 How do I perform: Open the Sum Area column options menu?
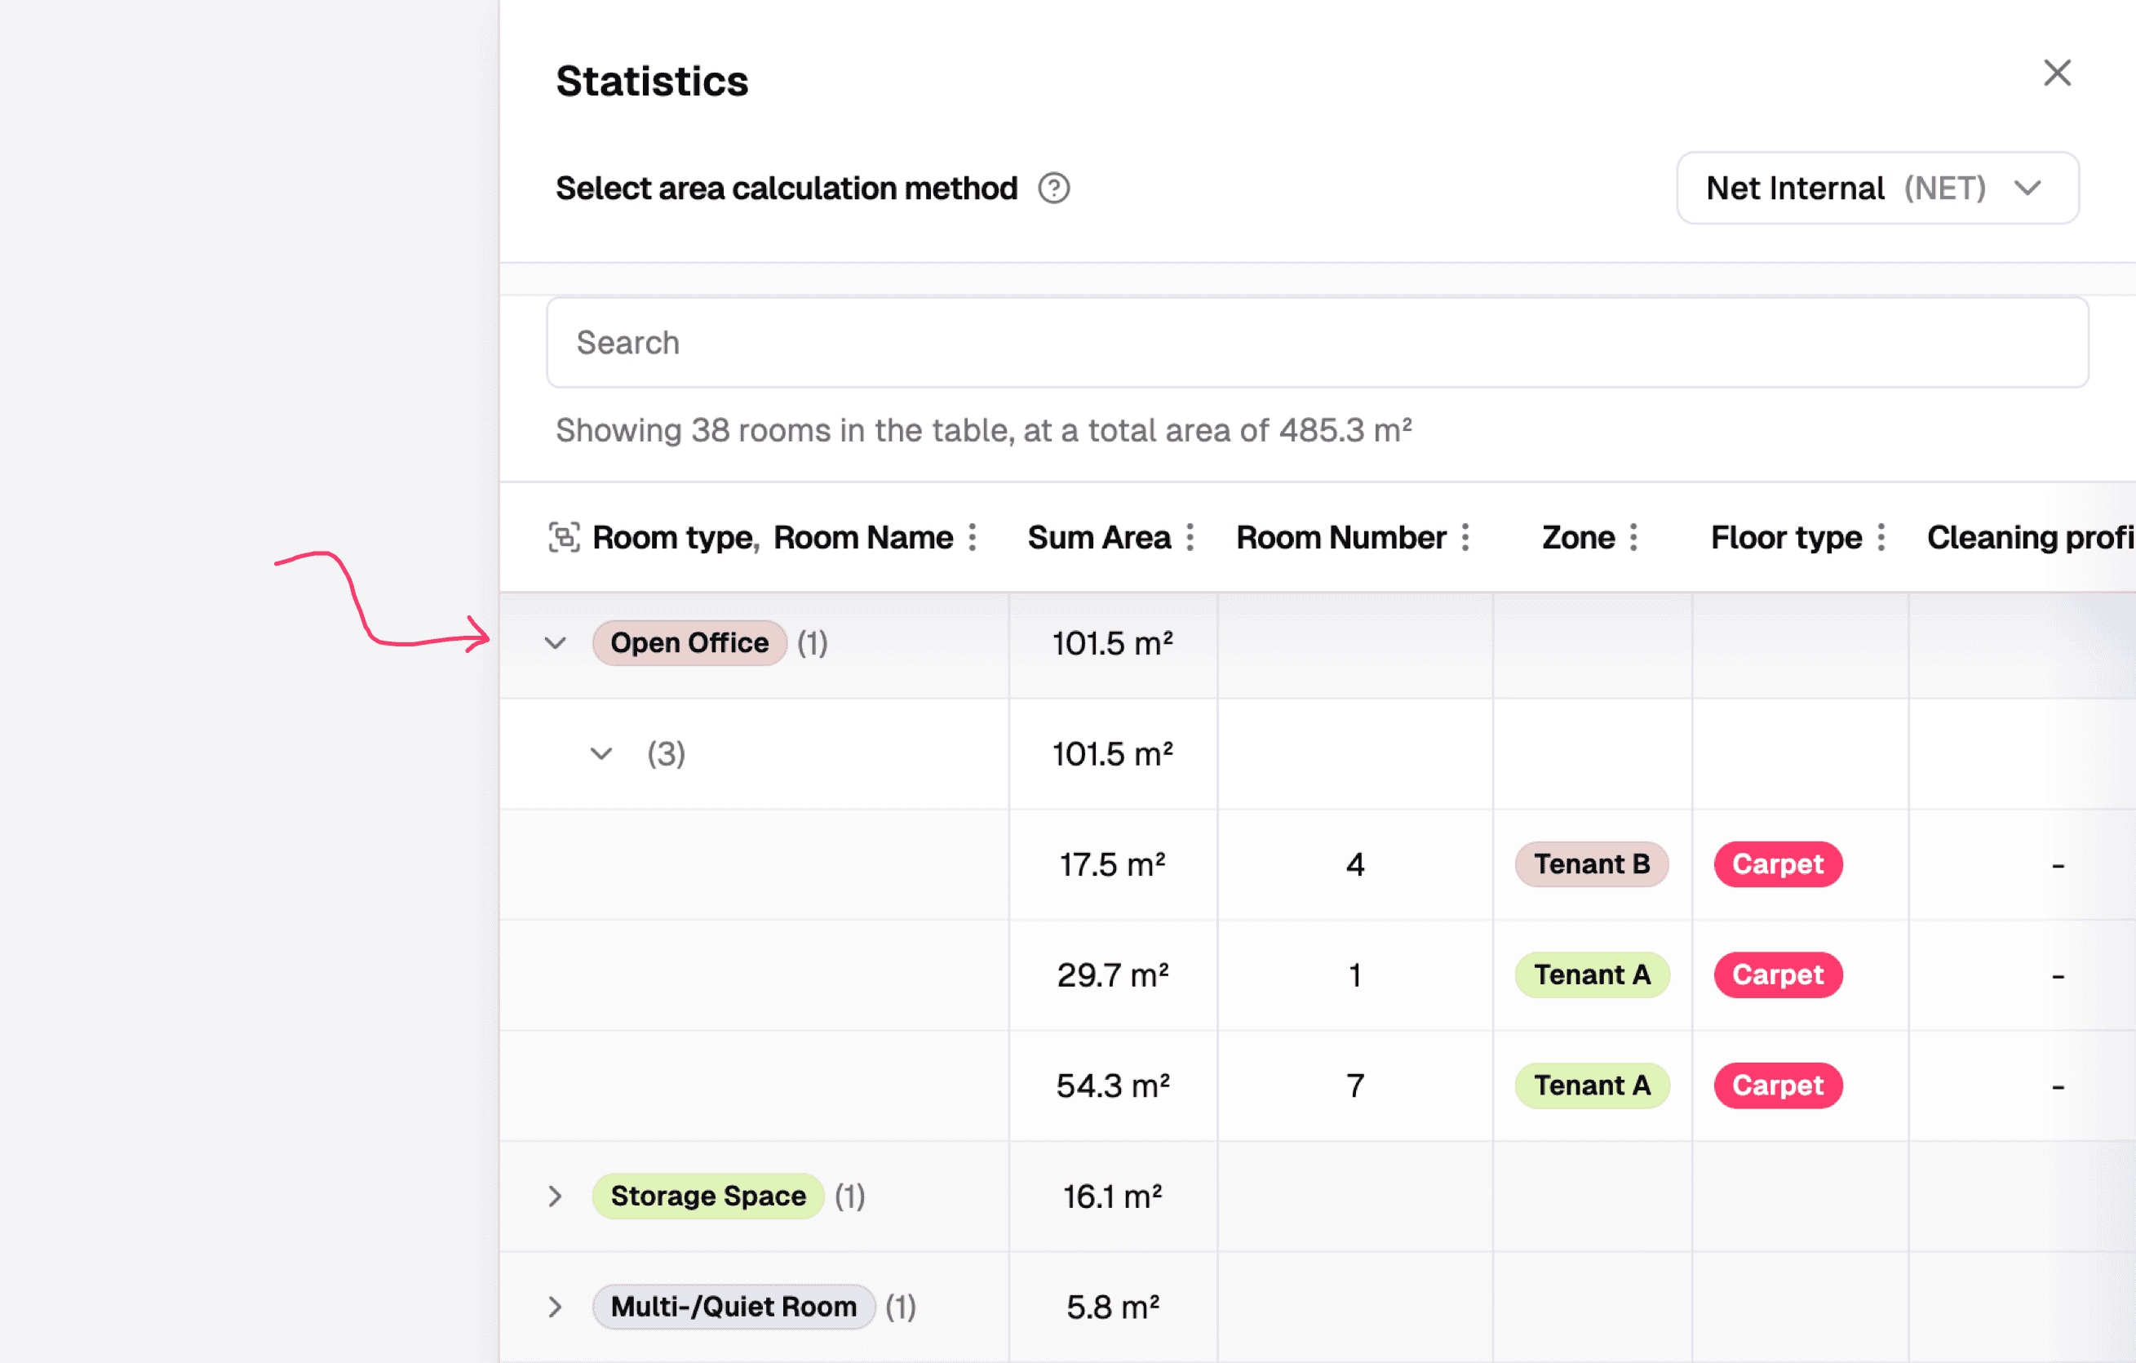(x=1190, y=537)
